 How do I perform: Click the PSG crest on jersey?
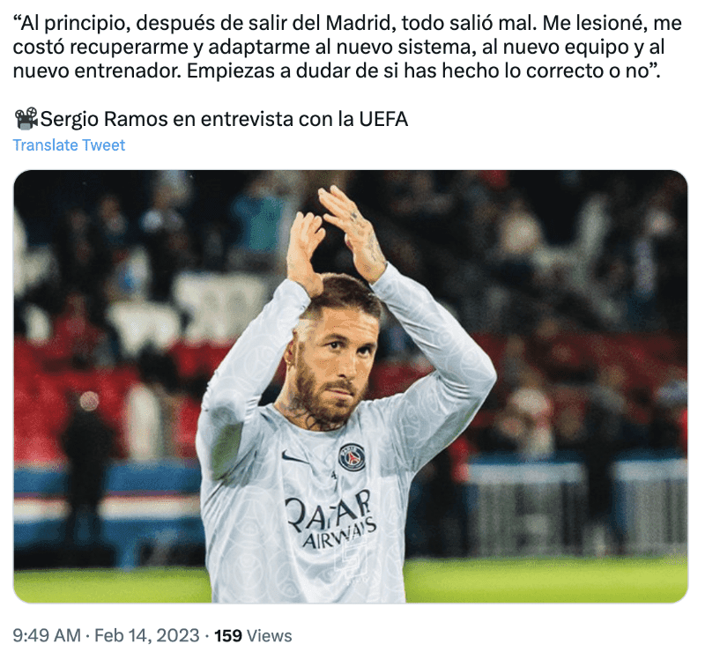352,456
